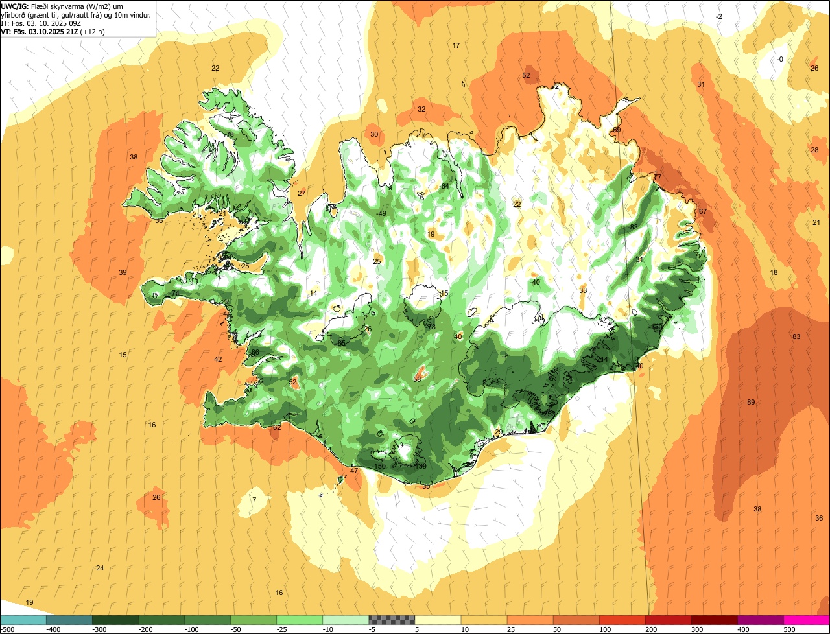Select the map value -150 near the coast
This screenshot has width=830, height=634.
coord(379,466)
